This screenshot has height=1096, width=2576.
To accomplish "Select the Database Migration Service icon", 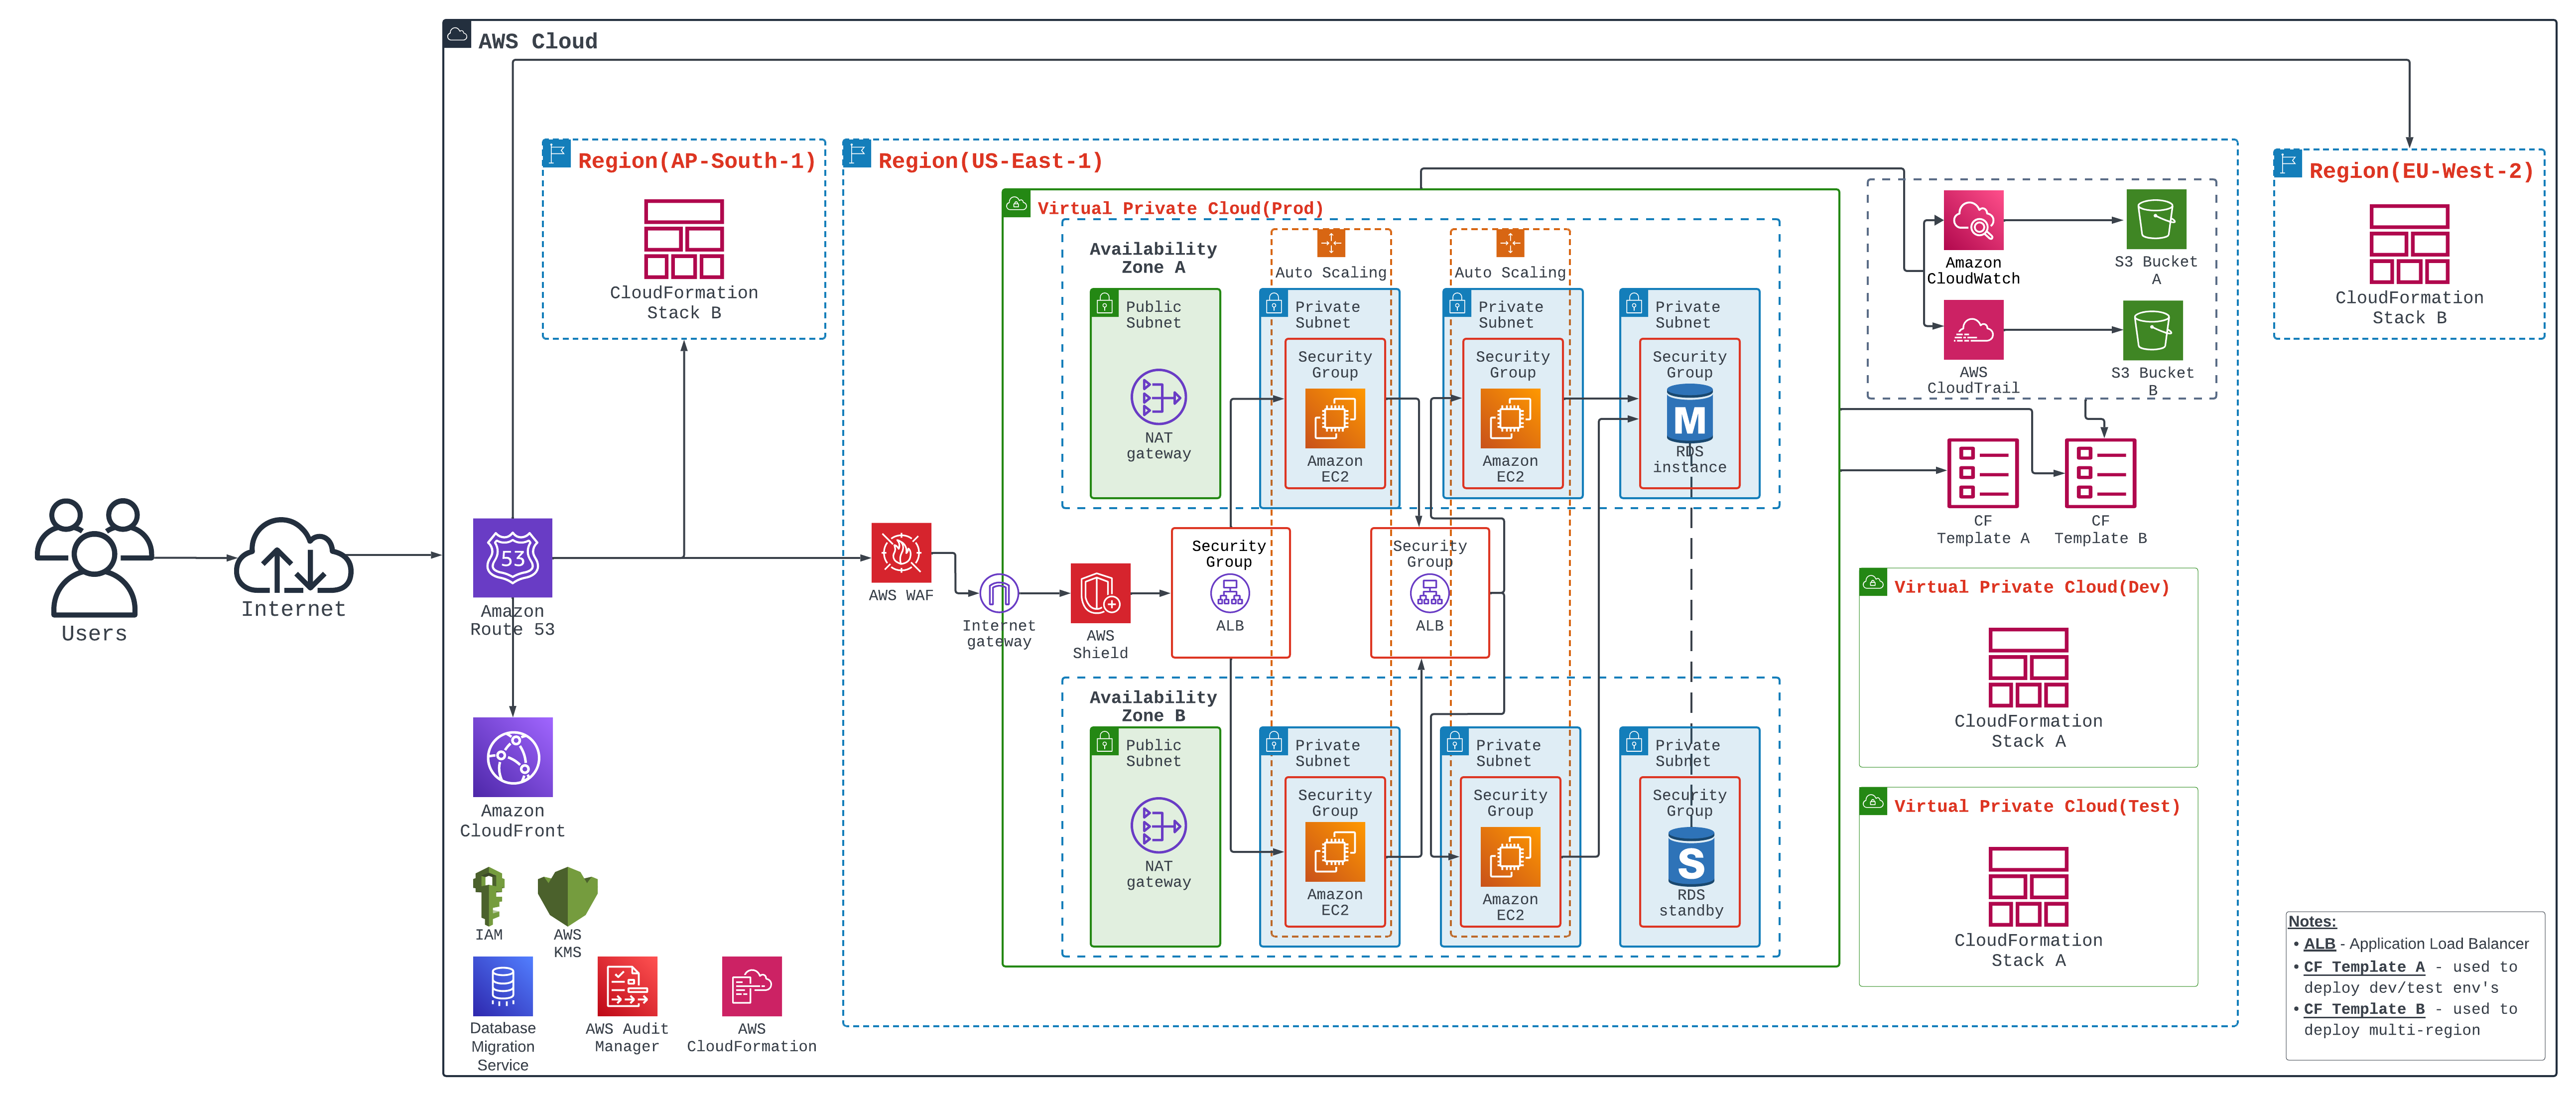I will [x=503, y=986].
